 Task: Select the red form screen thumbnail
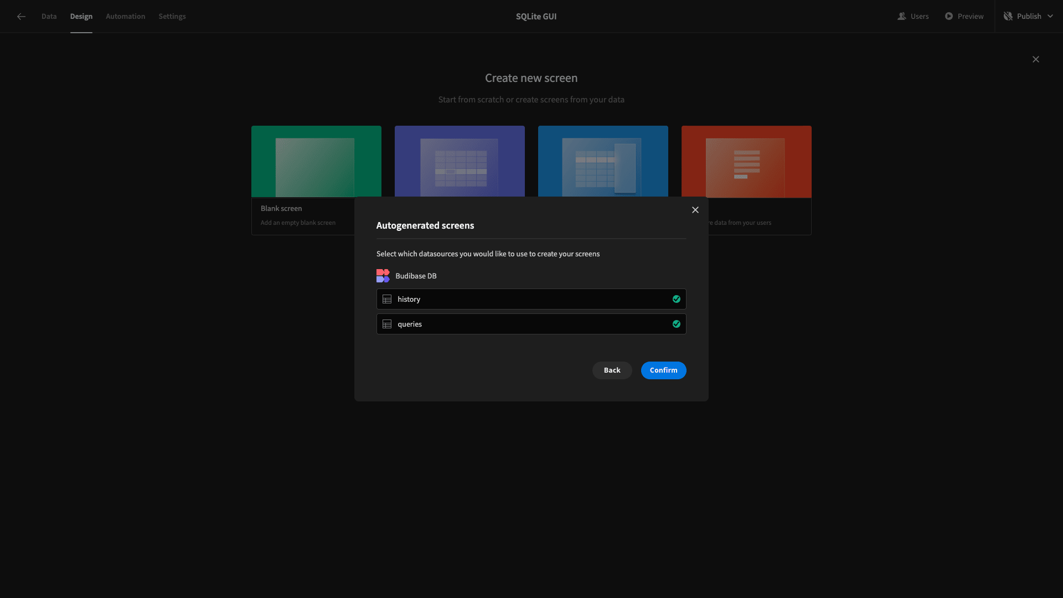(746, 162)
